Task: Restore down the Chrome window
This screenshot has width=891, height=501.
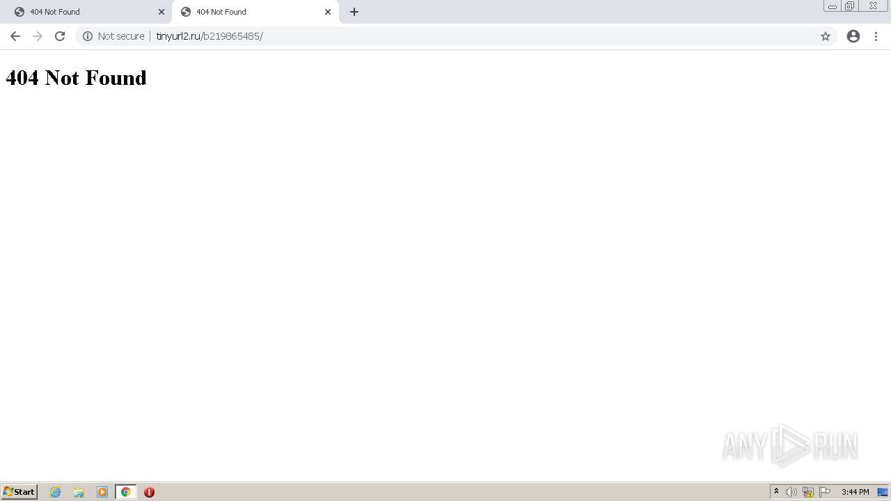Action: [850, 6]
